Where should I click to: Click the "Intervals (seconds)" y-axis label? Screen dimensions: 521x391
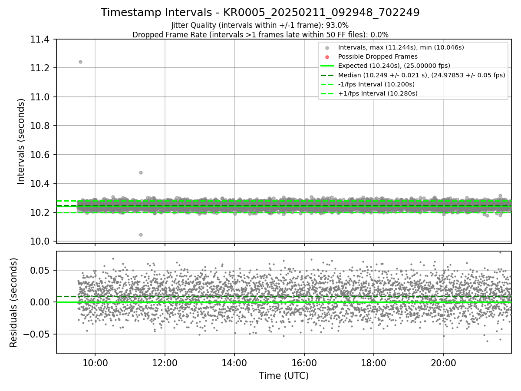point(21,141)
